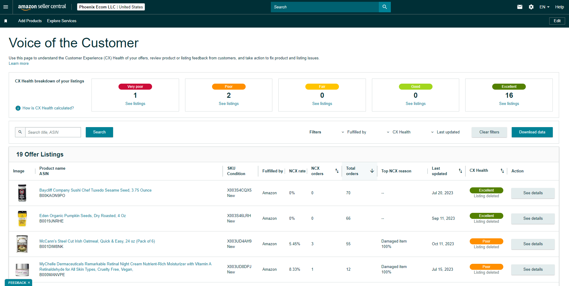Click Download data button

click(532, 132)
